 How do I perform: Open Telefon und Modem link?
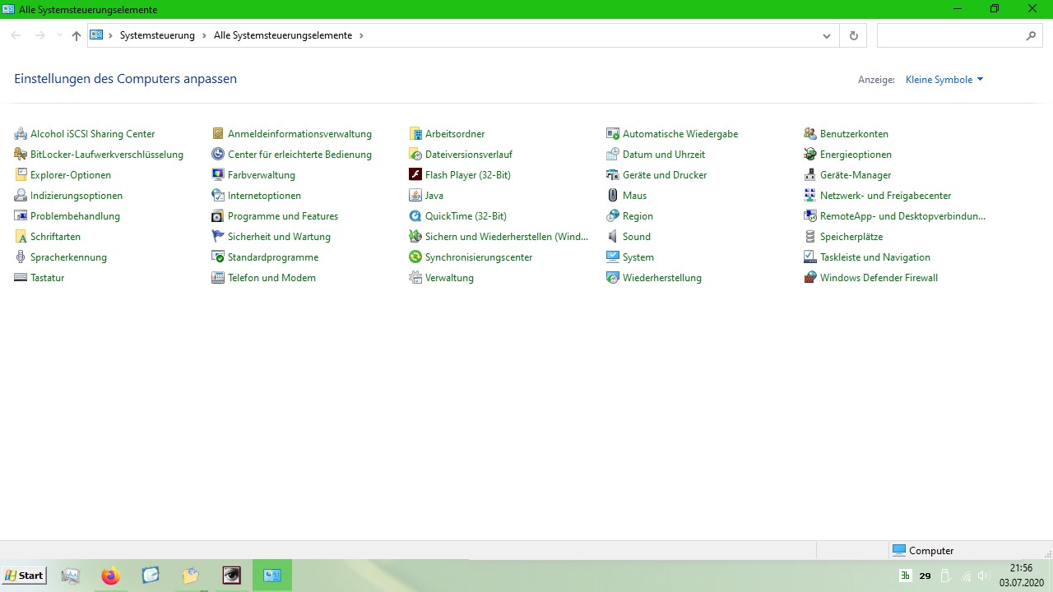[271, 278]
